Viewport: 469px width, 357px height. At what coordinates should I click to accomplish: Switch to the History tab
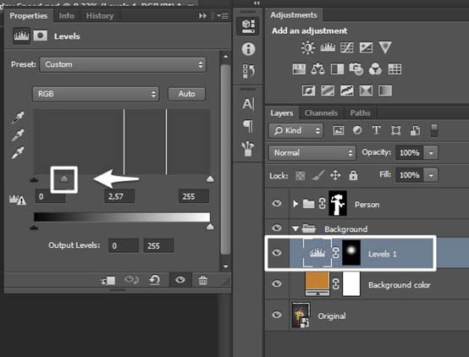point(100,15)
